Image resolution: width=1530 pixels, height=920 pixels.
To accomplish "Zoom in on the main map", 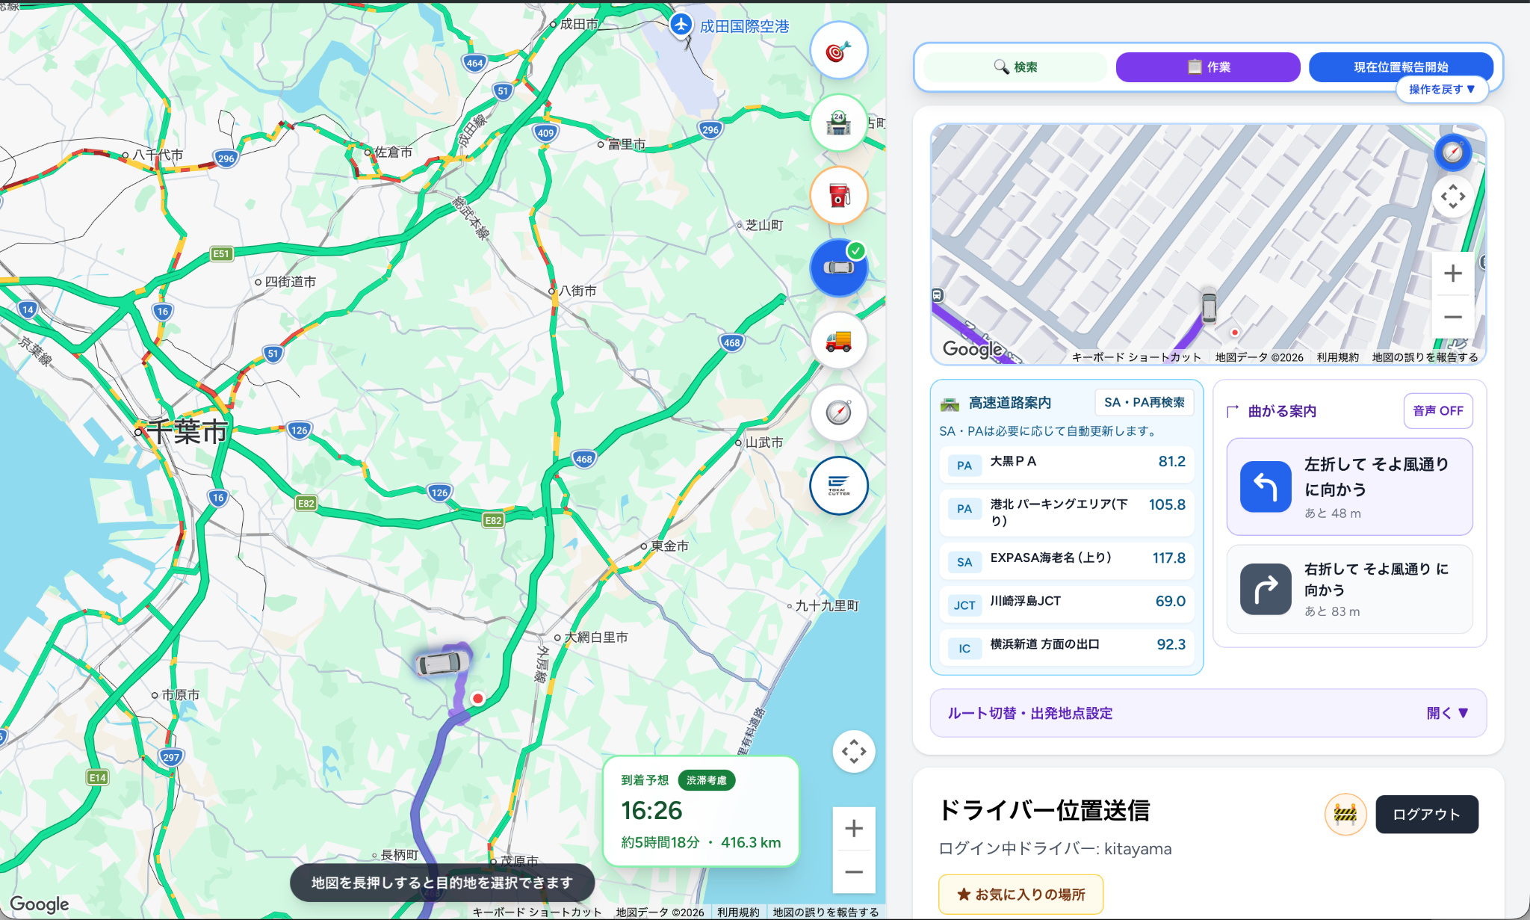I will click(x=854, y=828).
